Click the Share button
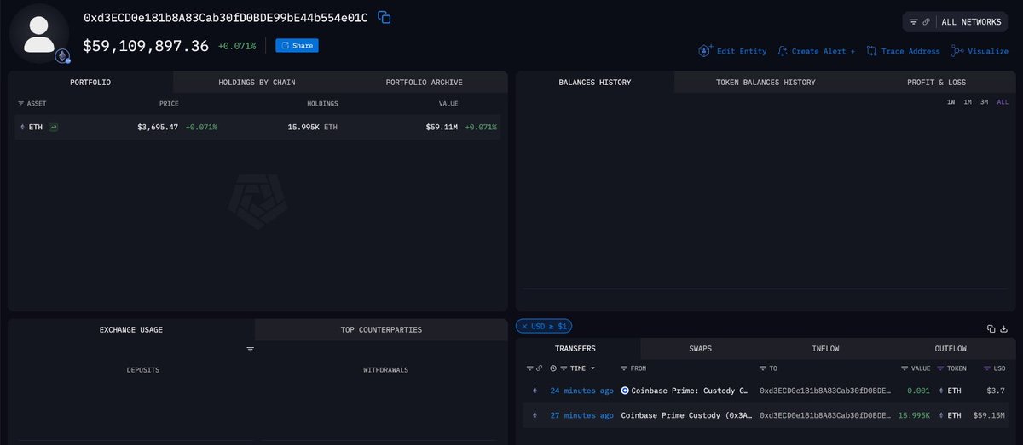The height and width of the screenshot is (445, 1023). [297, 45]
